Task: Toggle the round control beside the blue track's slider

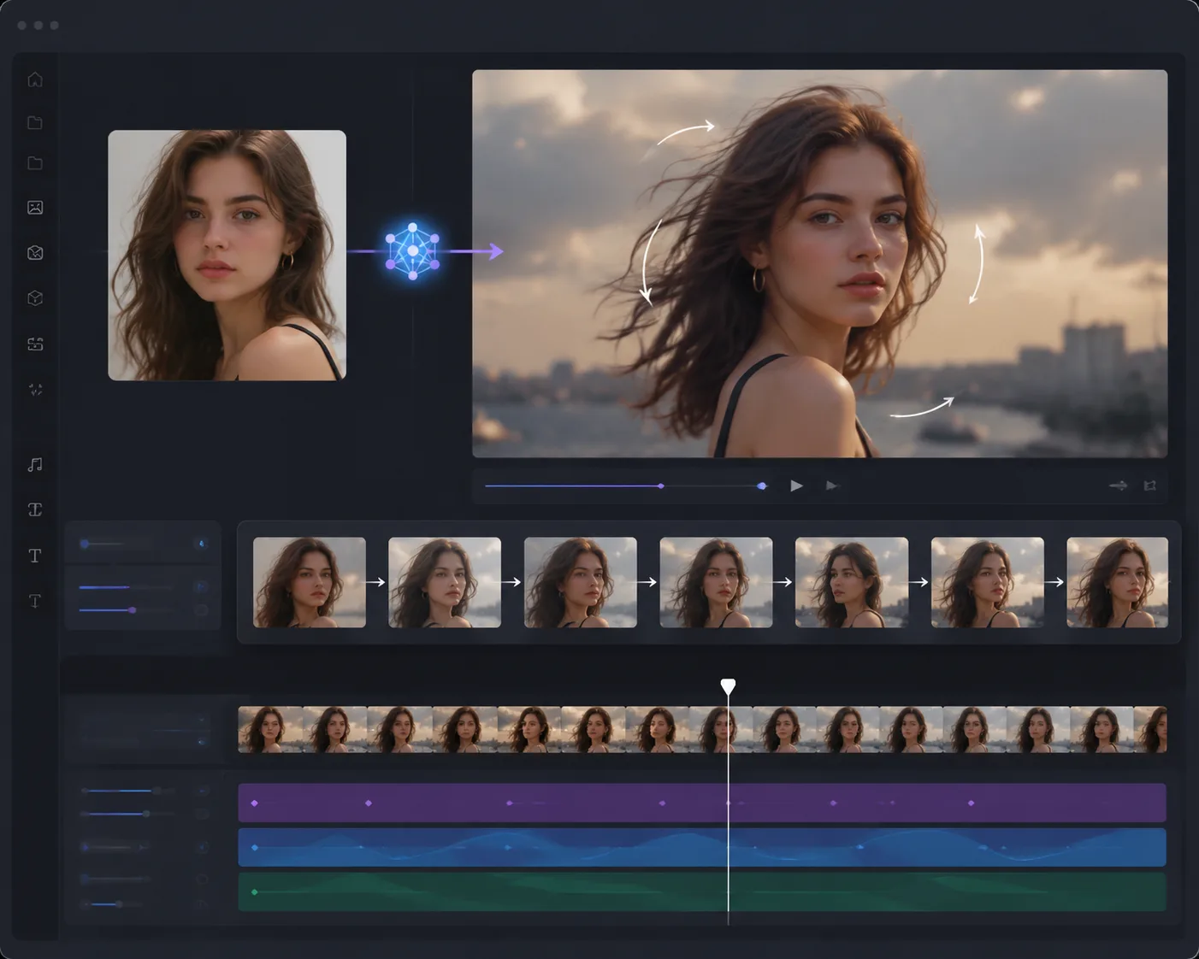Action: click(203, 847)
